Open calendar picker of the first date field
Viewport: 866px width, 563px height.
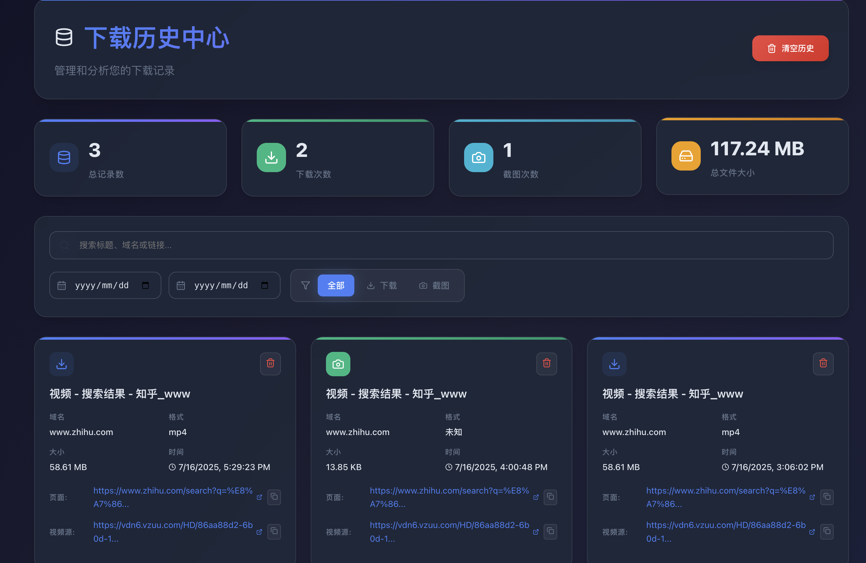[145, 285]
